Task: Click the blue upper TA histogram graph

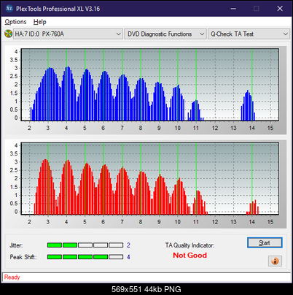Action: coord(150,85)
